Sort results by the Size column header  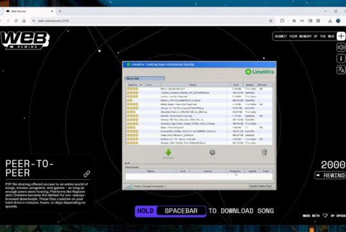click(236, 85)
